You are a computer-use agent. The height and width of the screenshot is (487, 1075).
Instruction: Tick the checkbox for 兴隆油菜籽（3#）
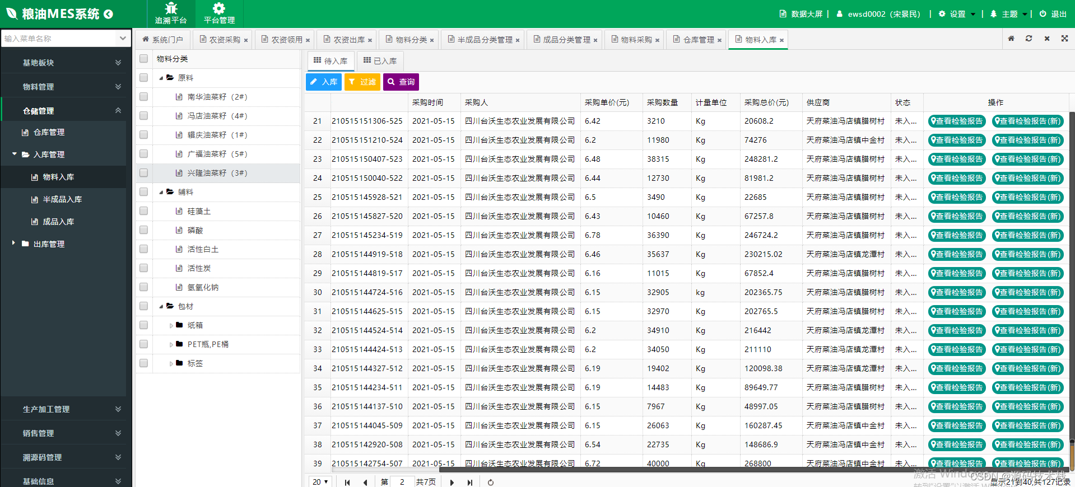point(144,173)
